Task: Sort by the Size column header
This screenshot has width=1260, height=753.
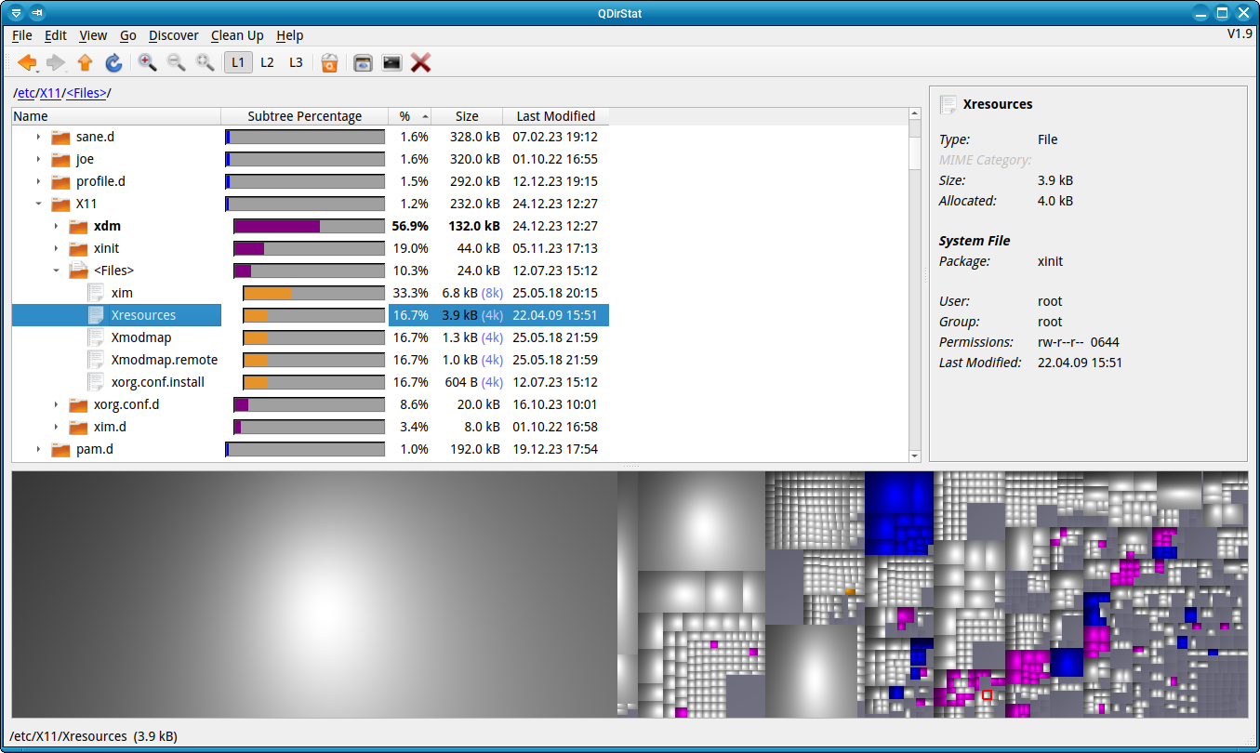Action: (x=467, y=116)
